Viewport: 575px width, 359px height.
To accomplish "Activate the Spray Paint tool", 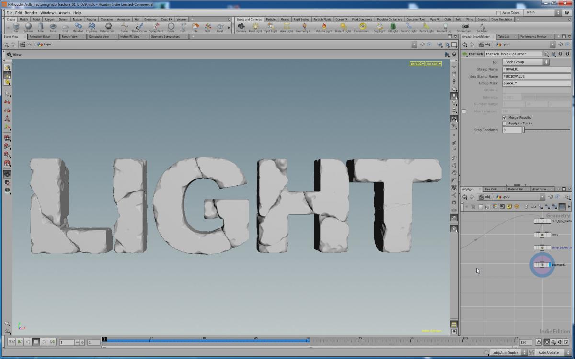I will 156,27.
